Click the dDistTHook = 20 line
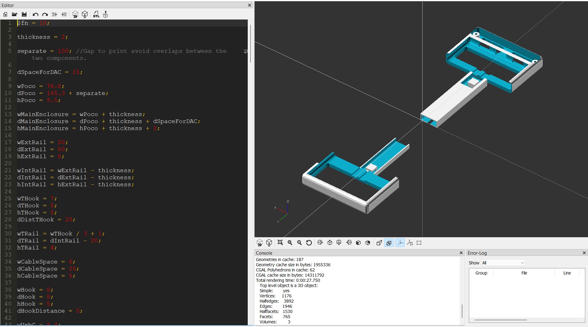Image resolution: width=588 pixels, height=327 pixels. pos(46,220)
